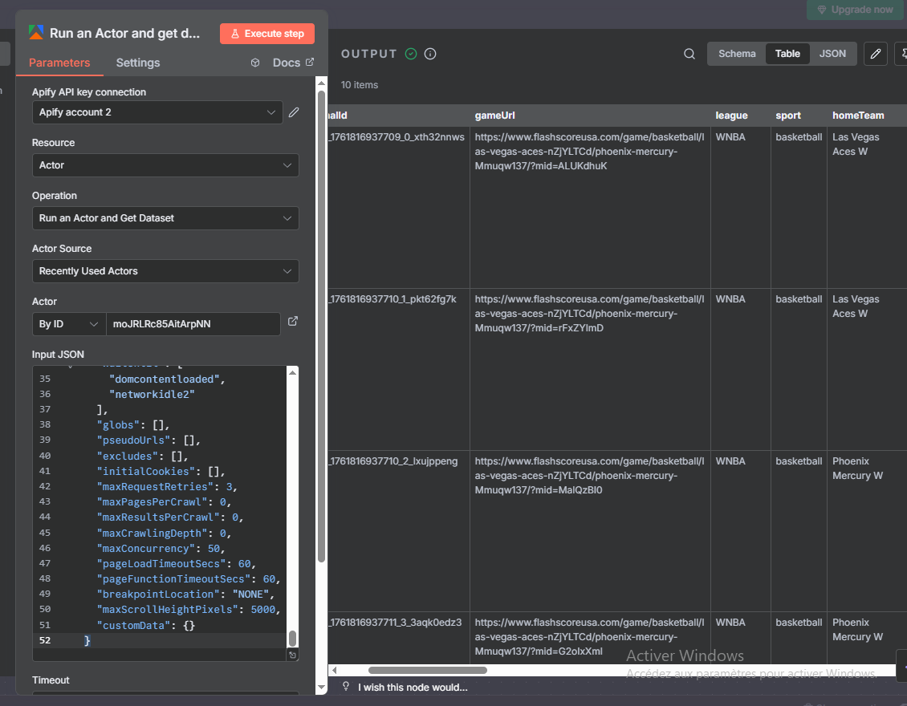Click the expand editor icon in Input JSON
The image size is (907, 706).
click(292, 655)
